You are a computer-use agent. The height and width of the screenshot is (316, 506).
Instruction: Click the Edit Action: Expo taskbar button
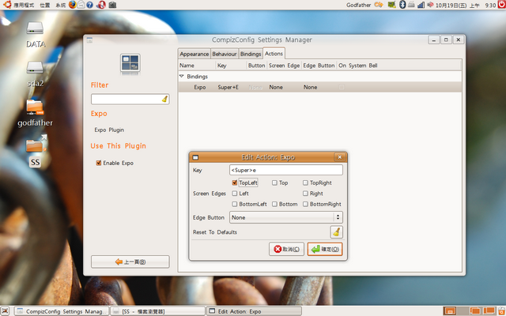[x=254, y=311]
